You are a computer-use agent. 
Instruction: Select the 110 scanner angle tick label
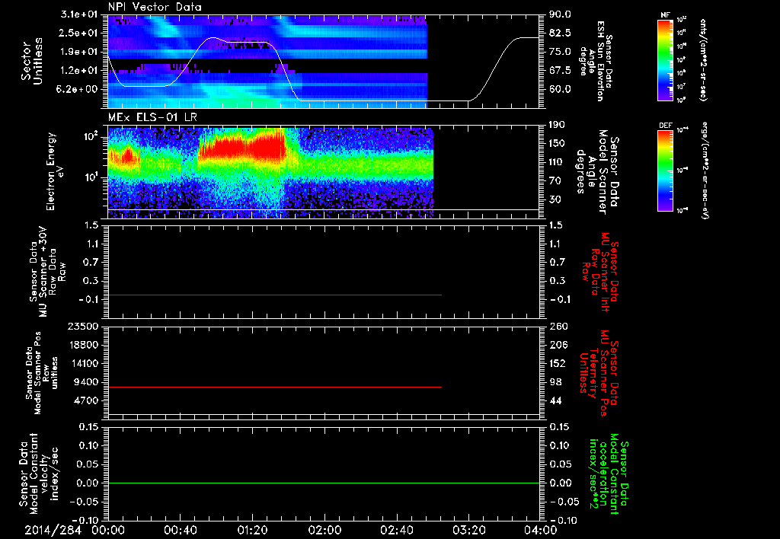[557, 162]
